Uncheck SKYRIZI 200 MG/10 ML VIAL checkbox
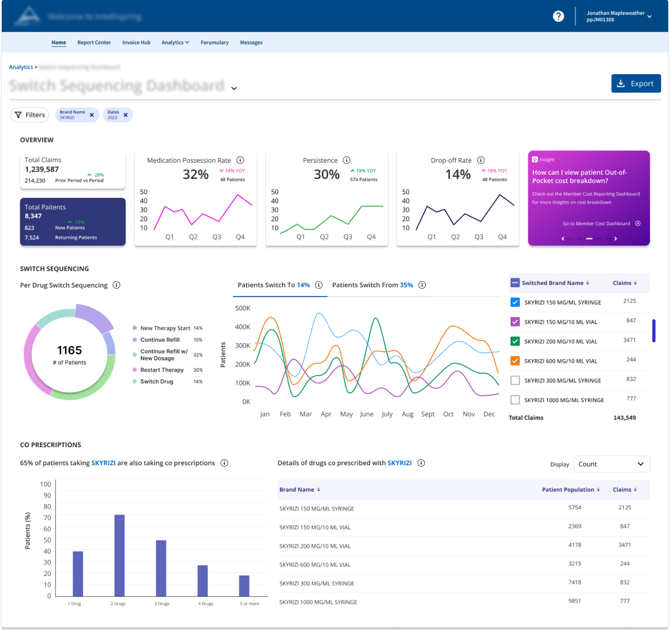The image size is (670, 631). (515, 341)
